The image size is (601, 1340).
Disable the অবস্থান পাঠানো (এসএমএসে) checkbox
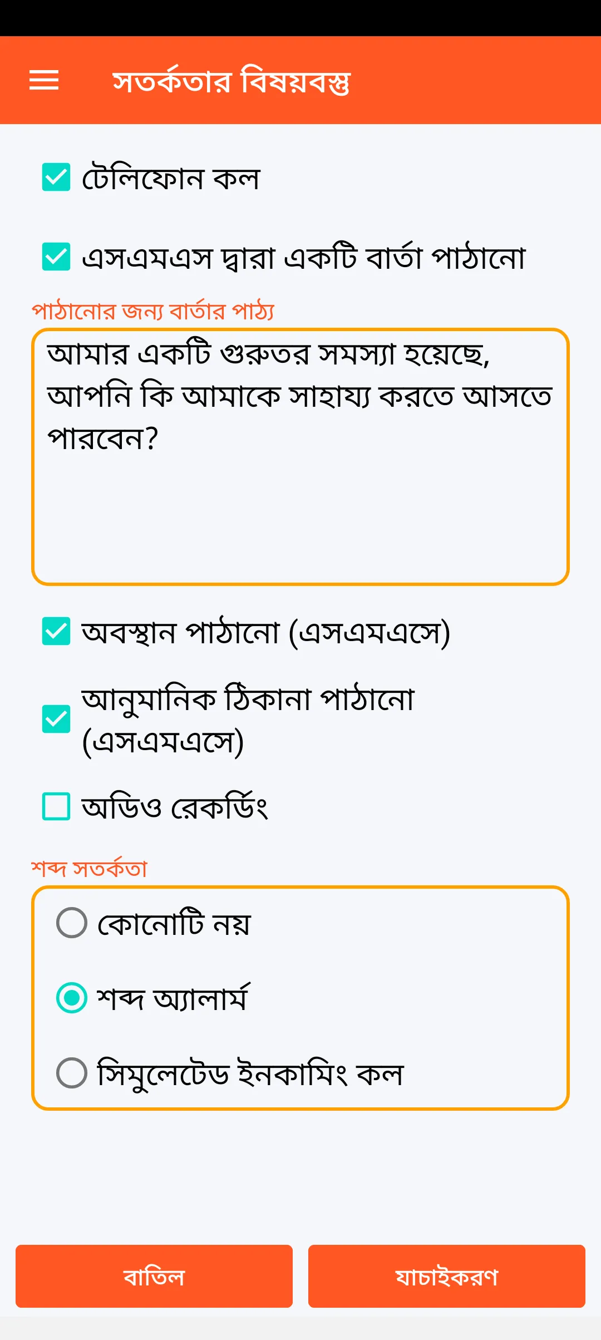pos(56,631)
